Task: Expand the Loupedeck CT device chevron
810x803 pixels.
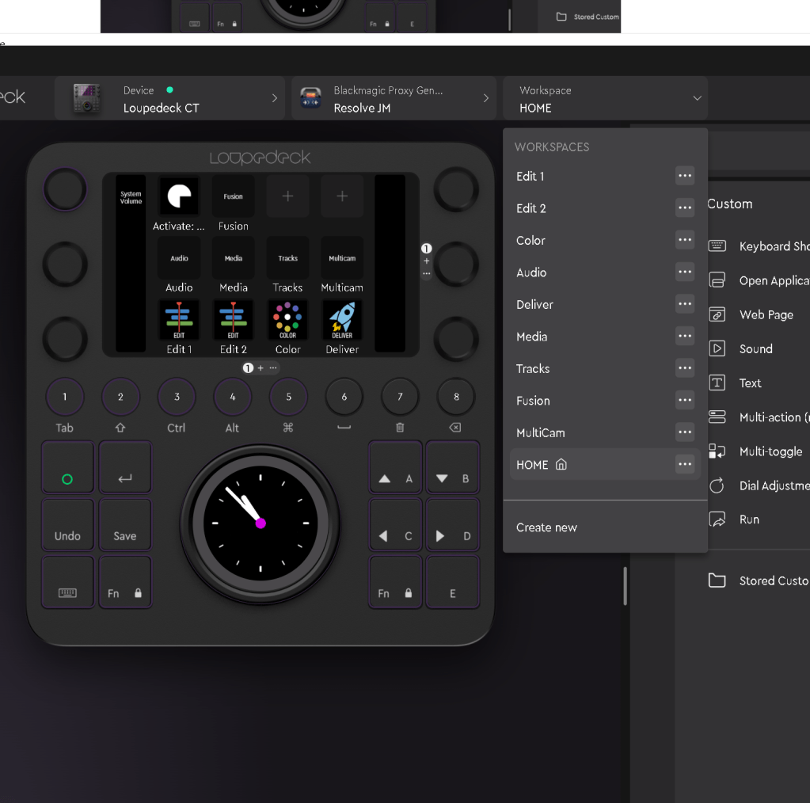Action: tap(274, 98)
